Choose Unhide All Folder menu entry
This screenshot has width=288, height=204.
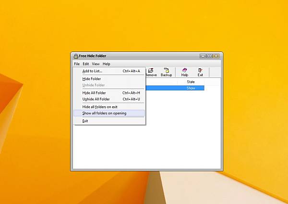coord(109,99)
